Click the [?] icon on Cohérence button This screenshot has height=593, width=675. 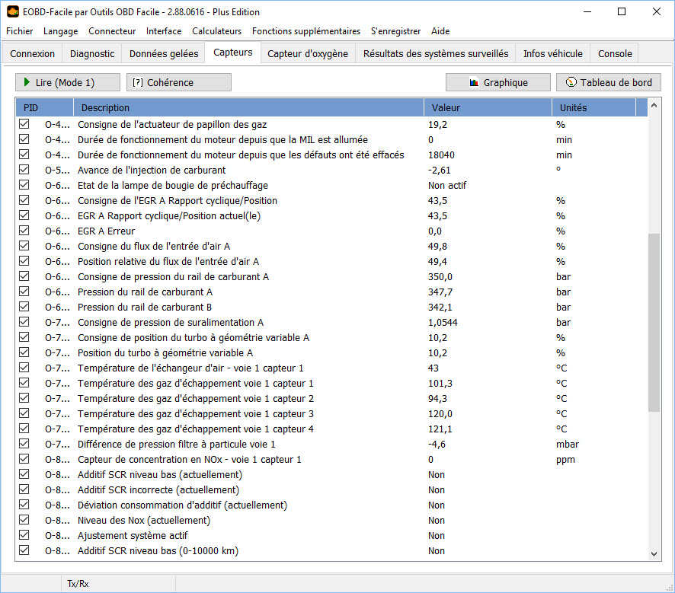tap(138, 82)
